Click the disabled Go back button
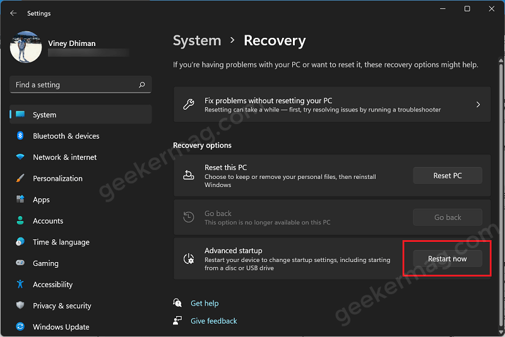The image size is (505, 337). [x=448, y=217]
